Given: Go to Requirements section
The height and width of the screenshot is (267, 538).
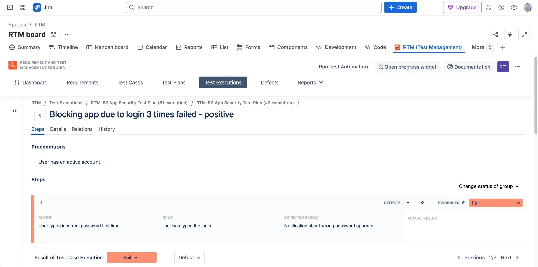Looking at the screenshot, I should click(82, 82).
